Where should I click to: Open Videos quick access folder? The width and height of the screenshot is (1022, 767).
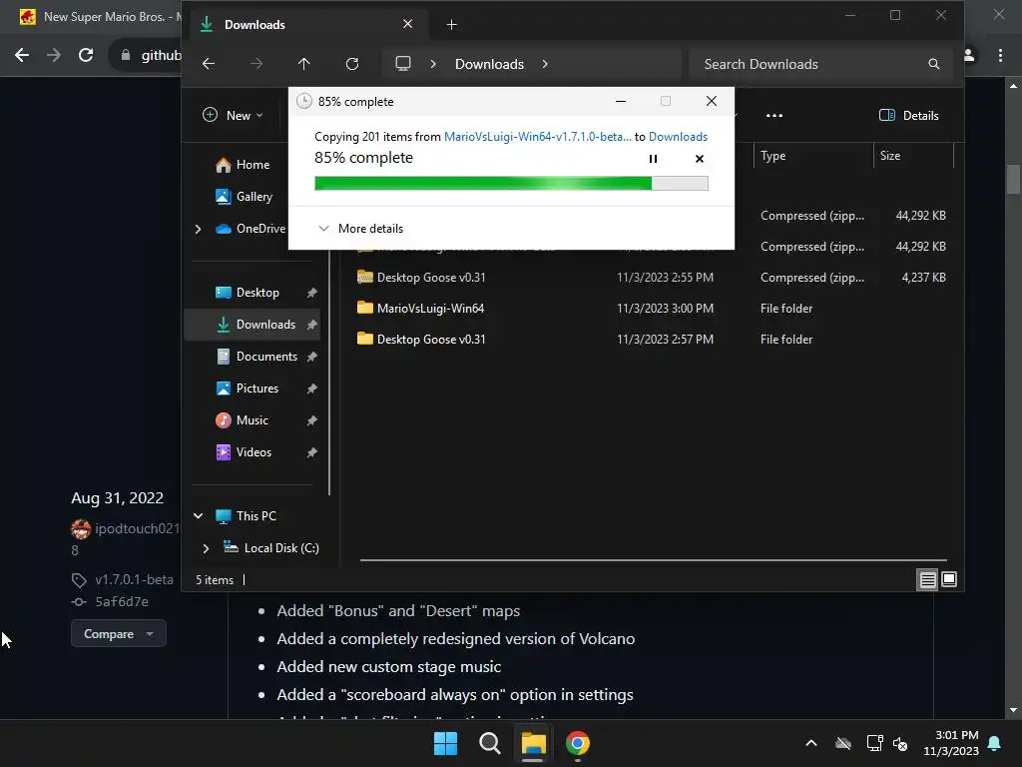pos(243,452)
